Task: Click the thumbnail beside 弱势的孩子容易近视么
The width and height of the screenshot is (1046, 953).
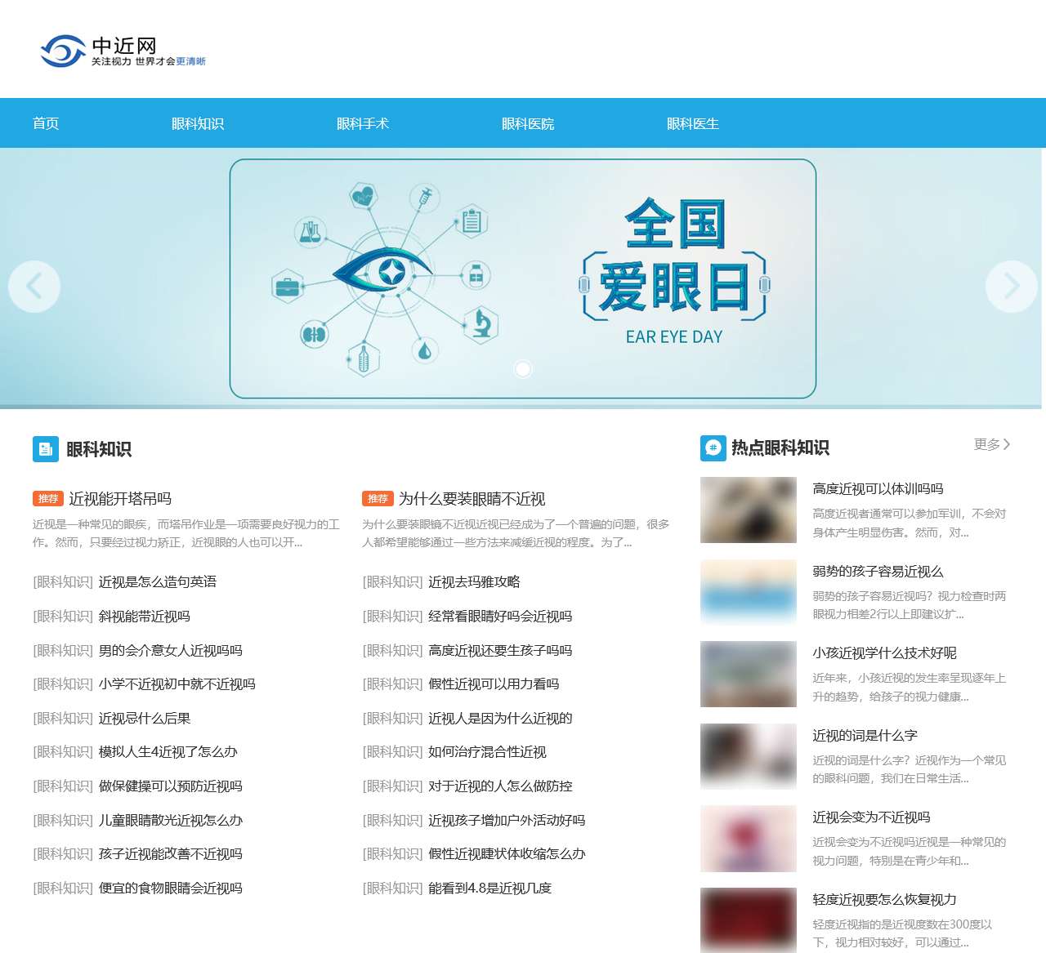Action: point(748,592)
